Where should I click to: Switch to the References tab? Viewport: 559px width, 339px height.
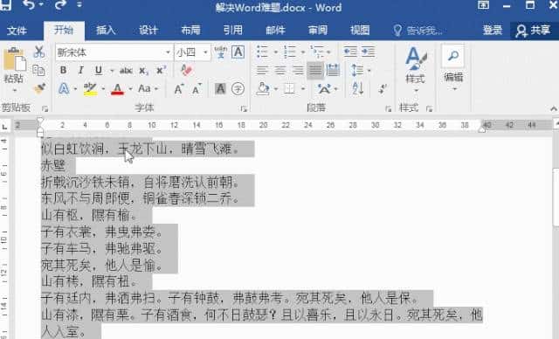pyautogui.click(x=233, y=31)
